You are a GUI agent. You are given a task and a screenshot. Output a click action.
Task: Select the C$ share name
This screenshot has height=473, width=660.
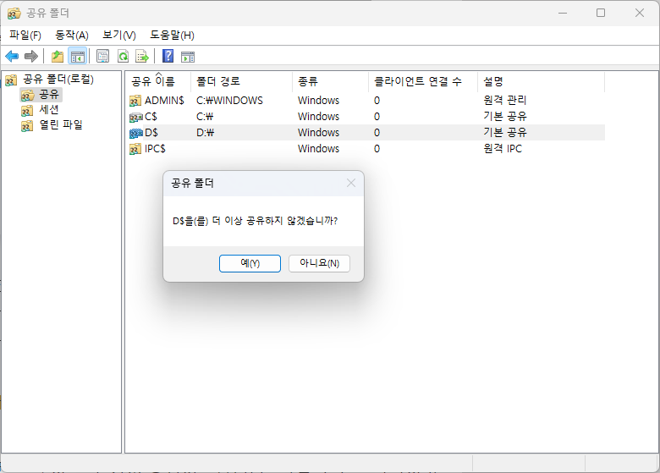point(151,117)
